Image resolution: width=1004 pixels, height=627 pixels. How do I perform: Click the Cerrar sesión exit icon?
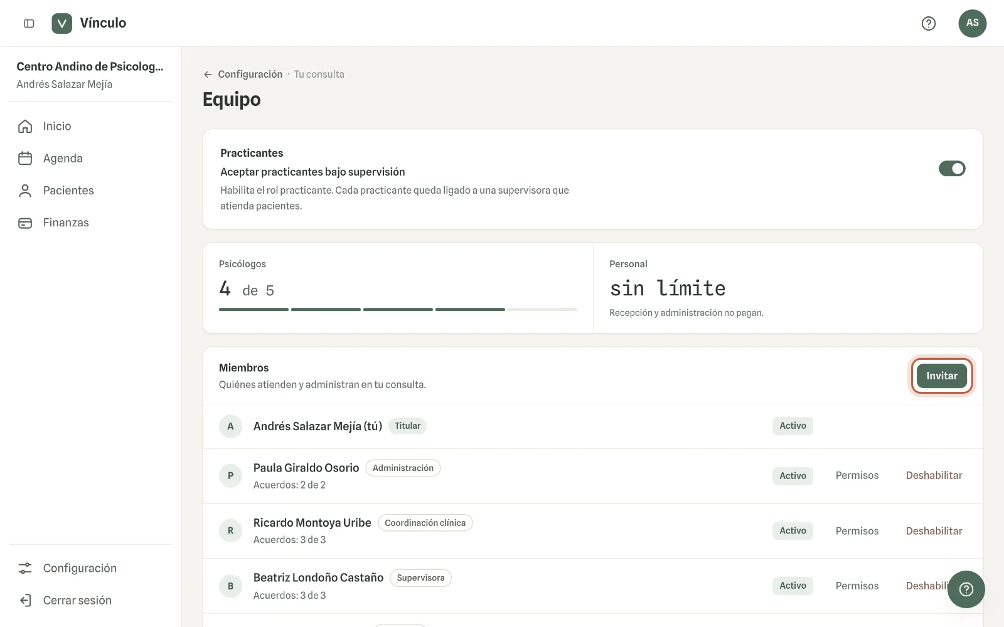[x=25, y=600]
